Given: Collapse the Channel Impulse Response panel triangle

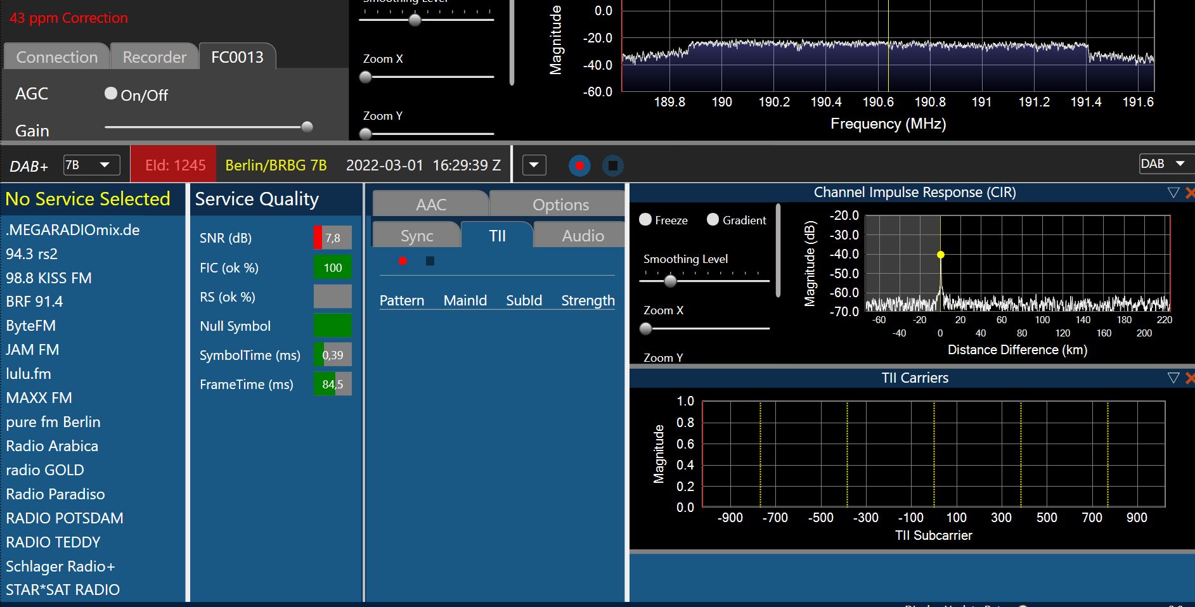Looking at the screenshot, I should [x=1173, y=193].
